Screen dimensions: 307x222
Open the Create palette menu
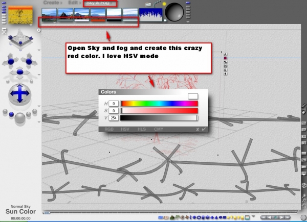(51, 3)
